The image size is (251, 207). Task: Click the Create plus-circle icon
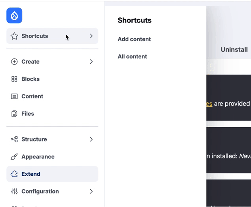[14, 62]
